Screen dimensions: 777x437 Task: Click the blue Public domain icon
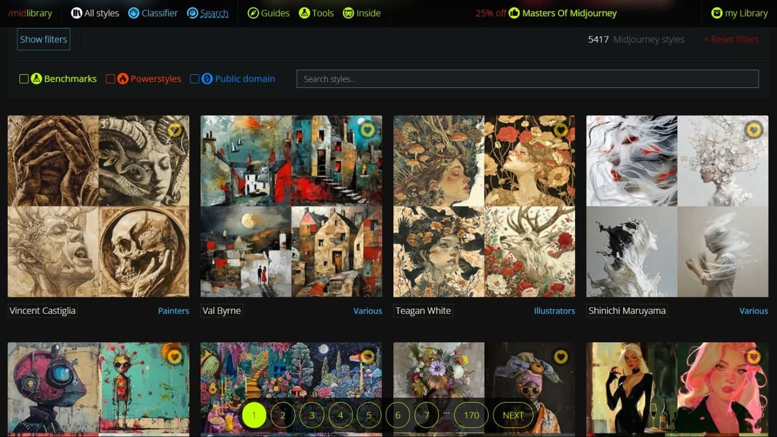pos(207,79)
